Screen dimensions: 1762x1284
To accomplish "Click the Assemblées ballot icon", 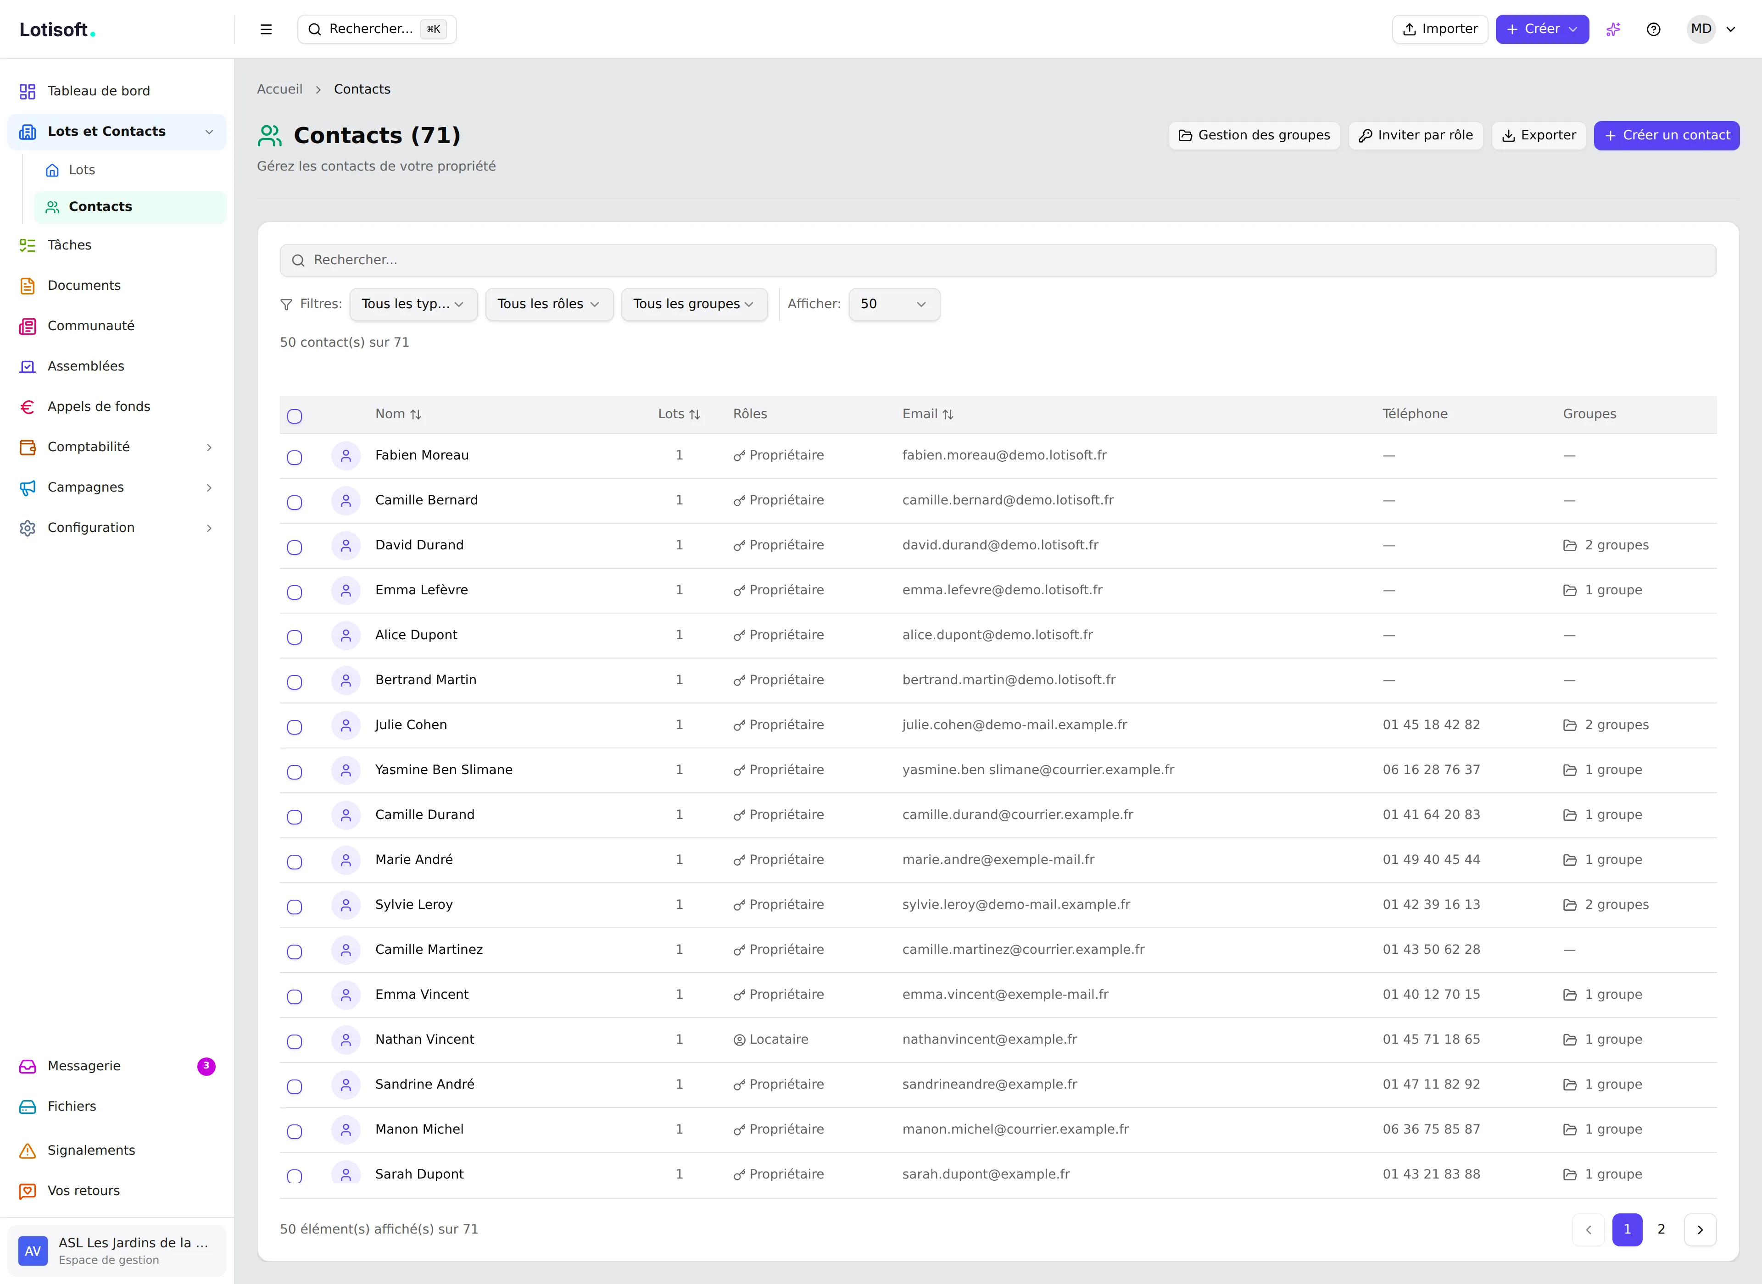I will pyautogui.click(x=27, y=366).
